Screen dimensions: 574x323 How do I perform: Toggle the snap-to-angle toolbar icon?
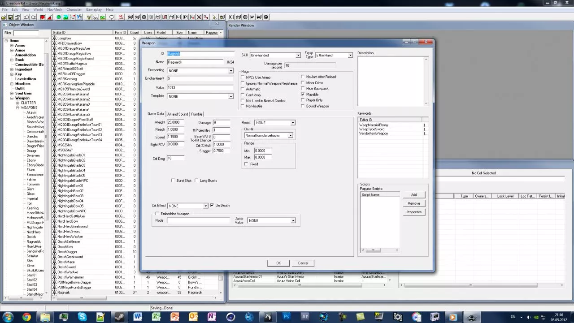pos(50,17)
